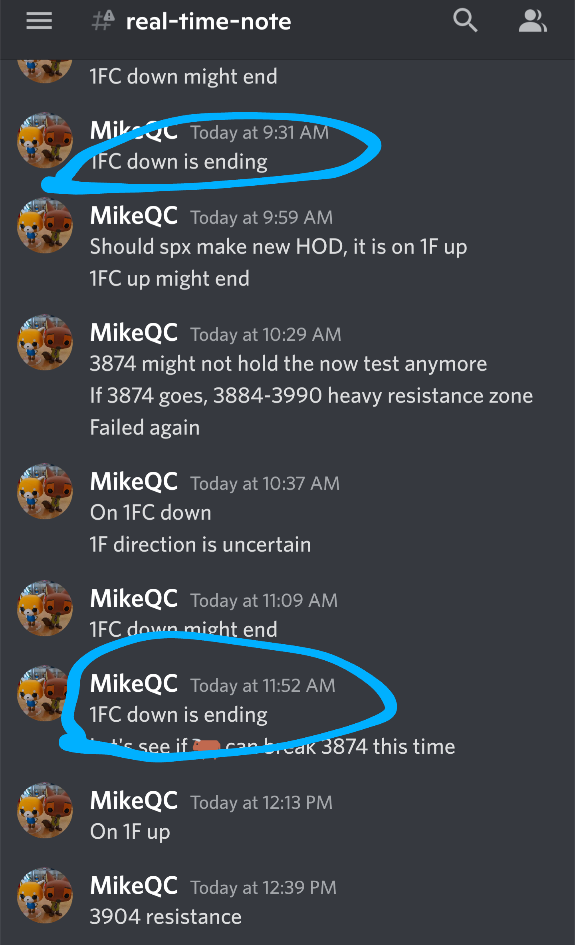Click MikeQC username on 10:37 AM message
Screen dimensions: 575x945
[x=134, y=482]
